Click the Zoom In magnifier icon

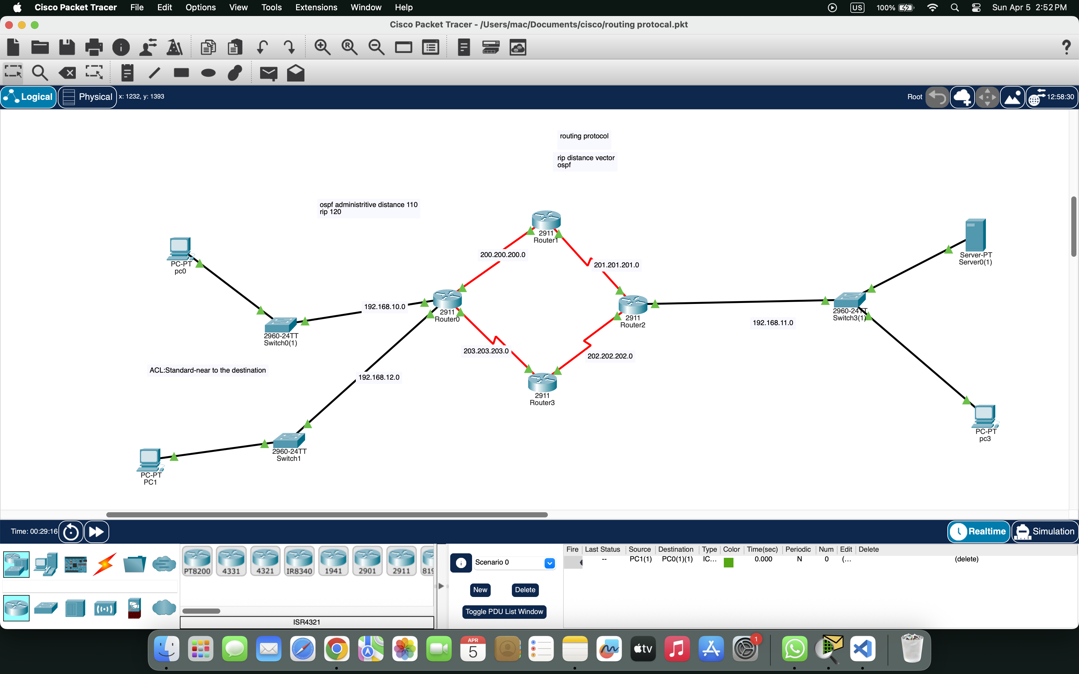tap(322, 47)
